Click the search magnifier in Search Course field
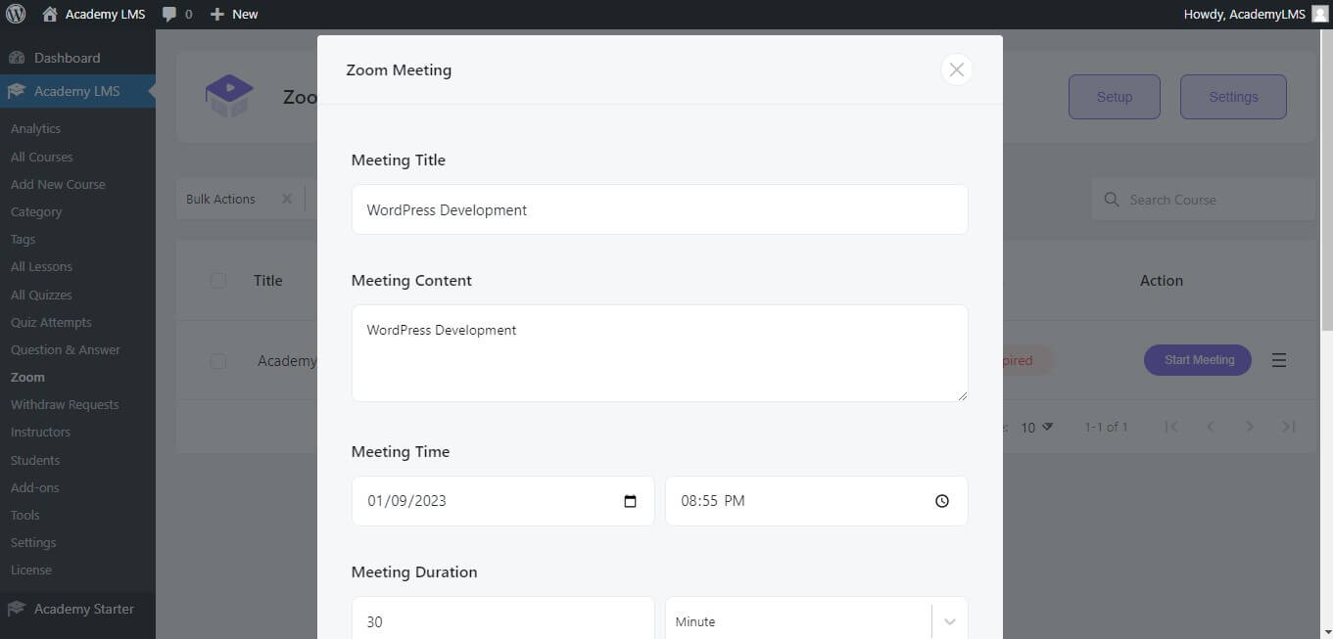This screenshot has height=639, width=1333. tap(1112, 199)
